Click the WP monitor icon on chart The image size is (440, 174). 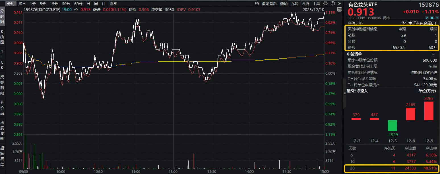point(339,10)
